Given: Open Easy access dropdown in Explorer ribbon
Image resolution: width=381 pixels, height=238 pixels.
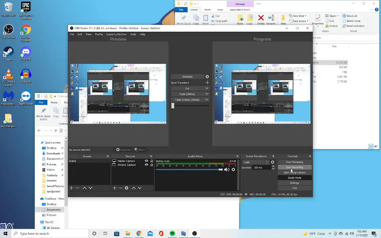Looking at the screenshot, I should pyautogui.click(x=298, y=21).
